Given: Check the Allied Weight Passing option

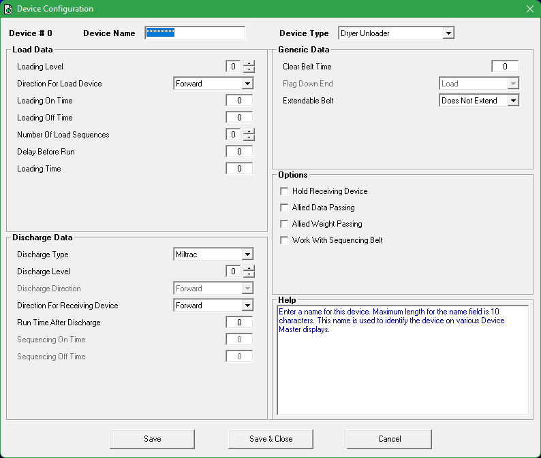Looking at the screenshot, I should coord(284,224).
